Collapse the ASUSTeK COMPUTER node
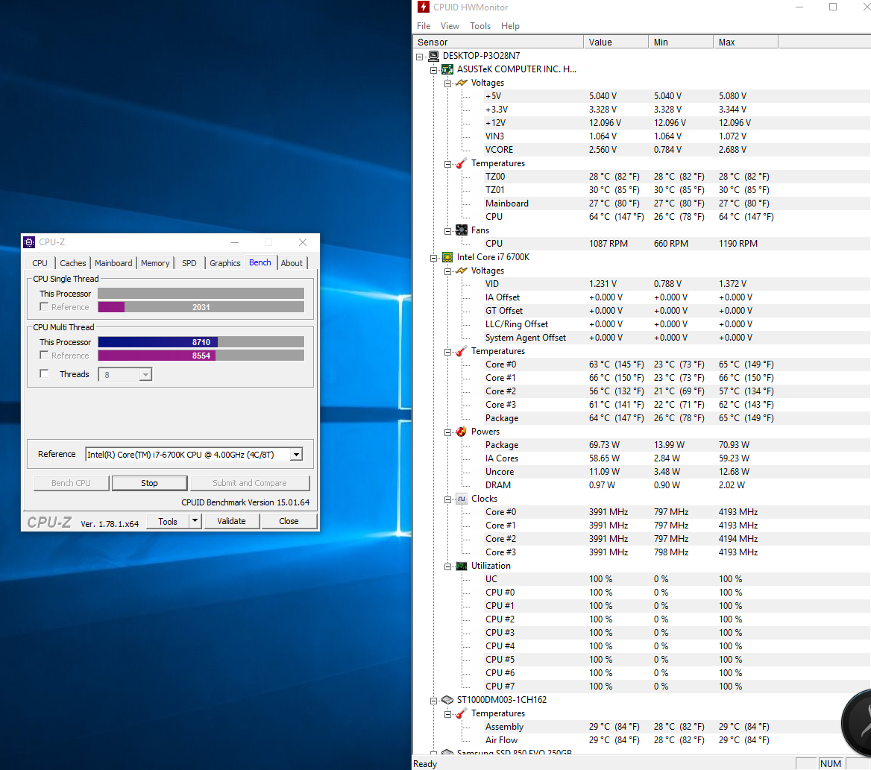The image size is (871, 770). pyautogui.click(x=434, y=70)
